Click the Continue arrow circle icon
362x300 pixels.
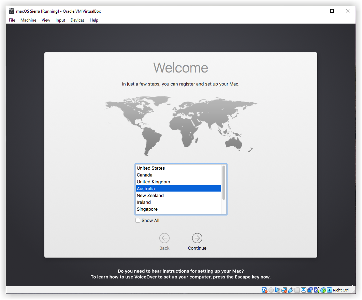coord(197,238)
